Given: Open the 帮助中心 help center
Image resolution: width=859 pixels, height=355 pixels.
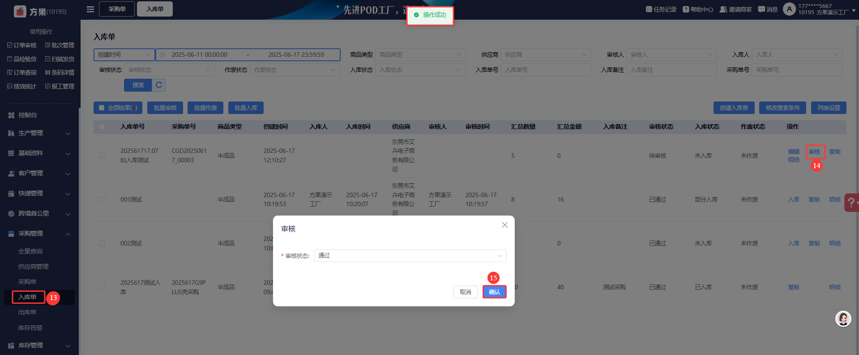Looking at the screenshot, I should 698,9.
